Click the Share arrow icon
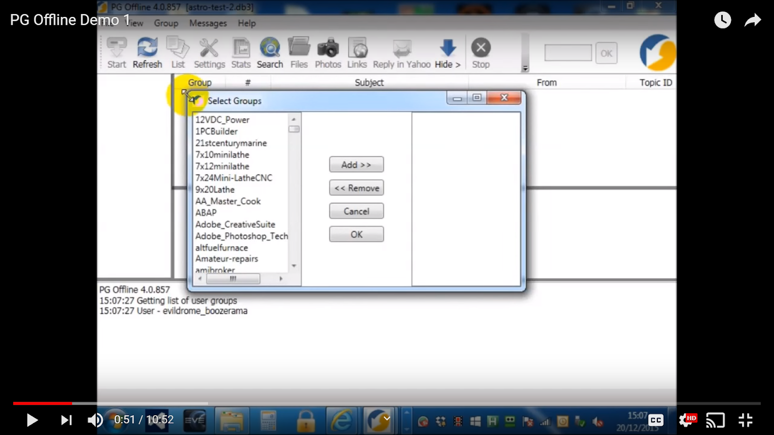Image resolution: width=774 pixels, height=435 pixels. 753,20
